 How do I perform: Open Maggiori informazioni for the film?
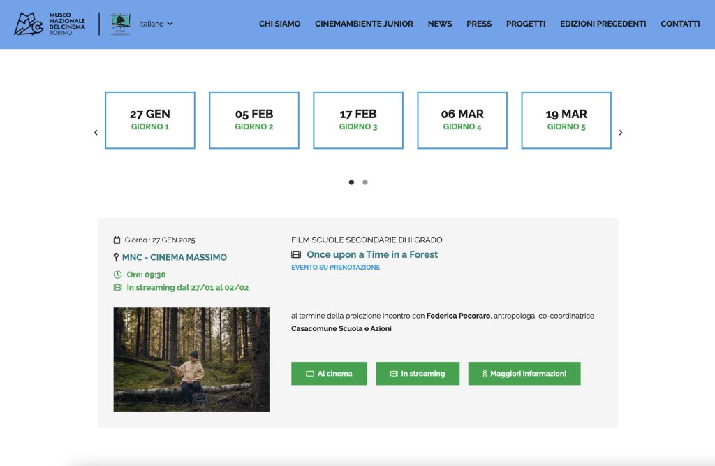[x=524, y=374]
